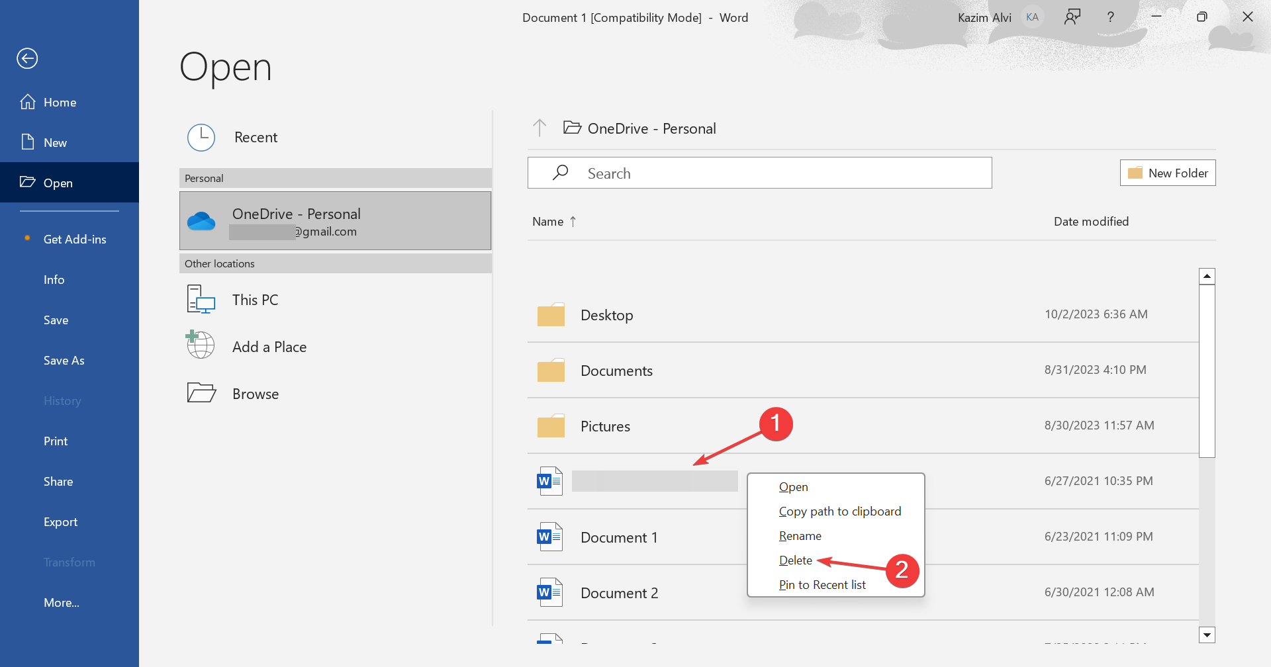
Task: Open the Browse folder icon
Action: tap(201, 393)
